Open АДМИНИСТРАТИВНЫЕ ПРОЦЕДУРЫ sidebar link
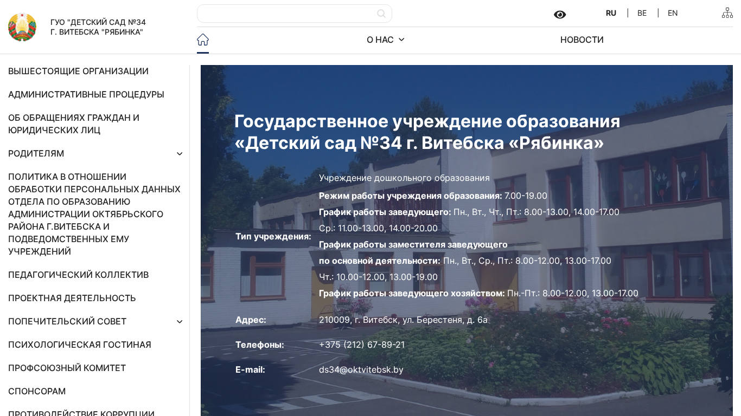741x416 pixels. pos(86,94)
